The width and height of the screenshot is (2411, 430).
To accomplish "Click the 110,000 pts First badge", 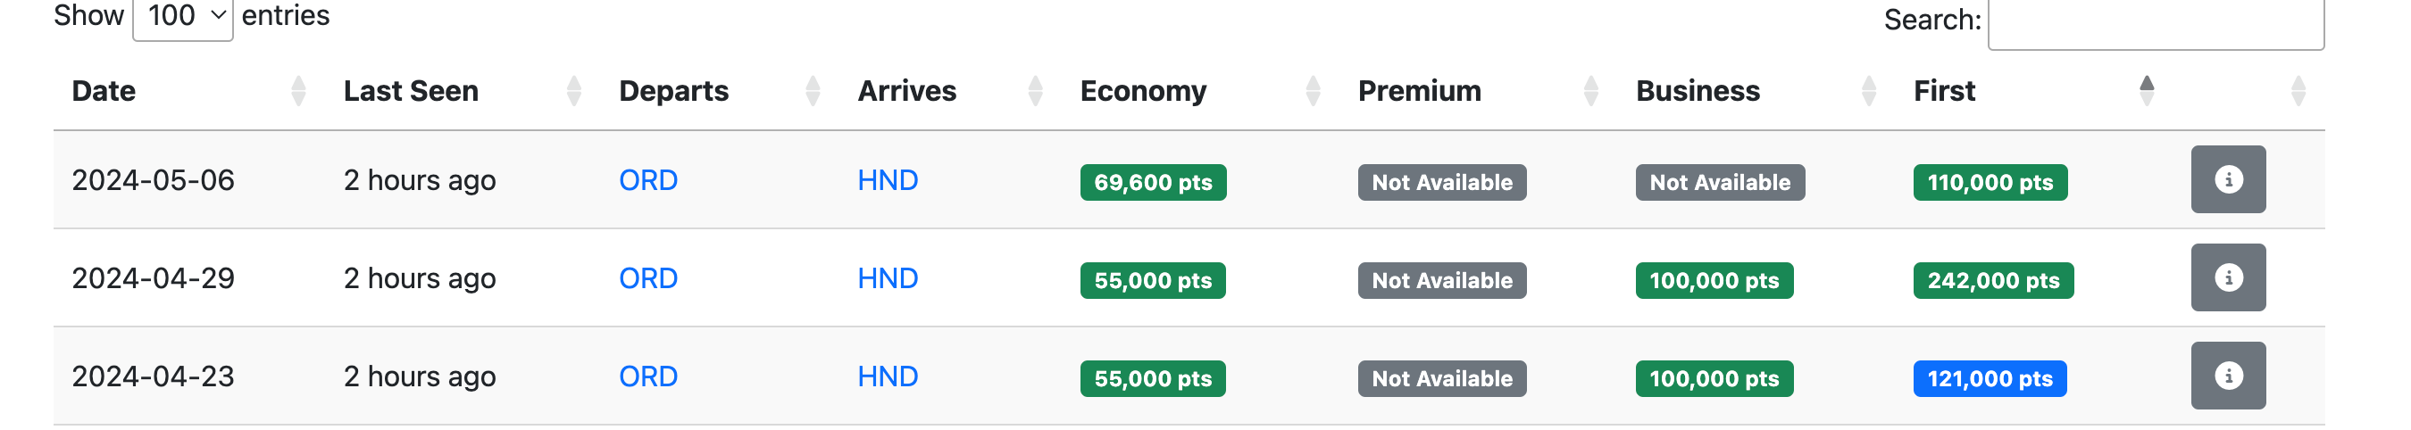I will pos(1990,182).
